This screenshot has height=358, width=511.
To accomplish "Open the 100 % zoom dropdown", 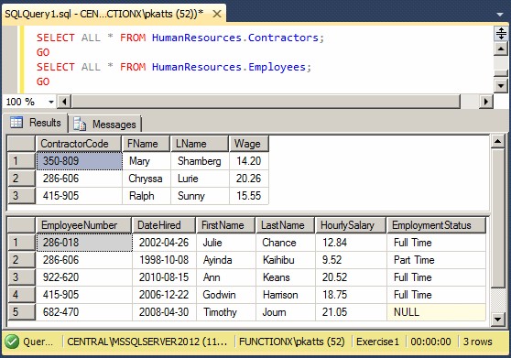I will coord(51,102).
